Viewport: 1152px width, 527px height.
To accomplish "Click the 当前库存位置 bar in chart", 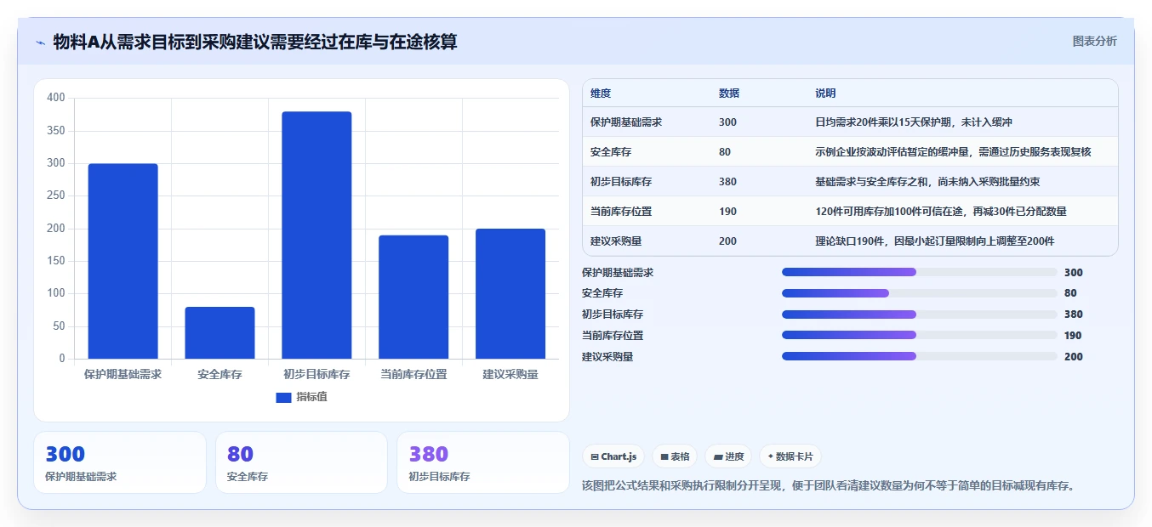I will click(x=413, y=297).
